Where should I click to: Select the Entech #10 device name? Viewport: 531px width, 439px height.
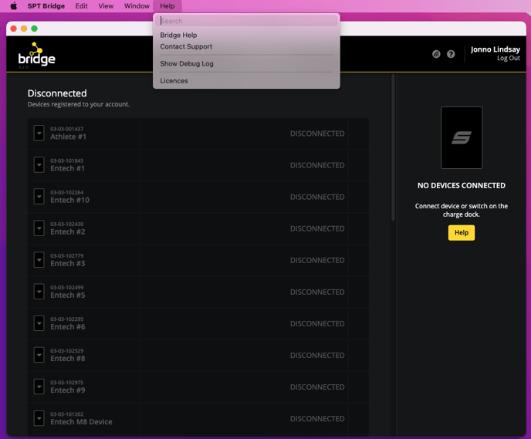(x=69, y=200)
